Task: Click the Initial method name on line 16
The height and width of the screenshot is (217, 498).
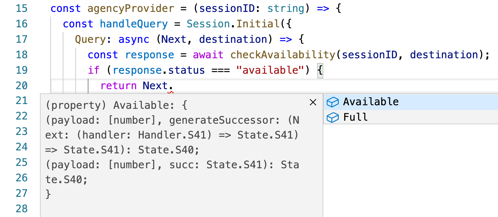Action: 258,24
